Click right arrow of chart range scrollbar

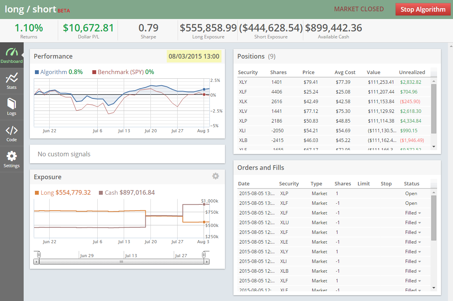point(207,262)
